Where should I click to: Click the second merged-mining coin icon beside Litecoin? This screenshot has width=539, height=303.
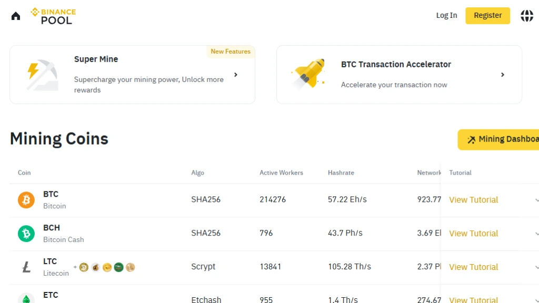click(x=96, y=267)
